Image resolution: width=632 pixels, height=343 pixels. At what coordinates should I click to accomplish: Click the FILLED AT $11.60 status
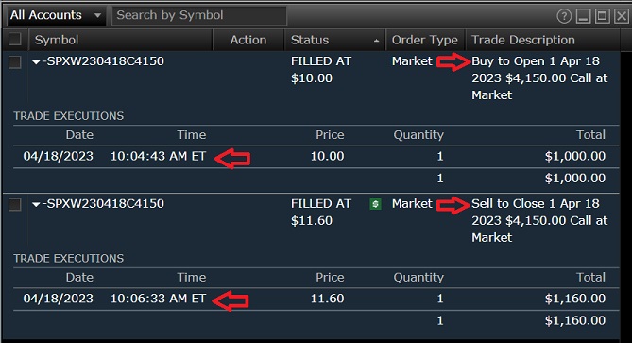pyautogui.click(x=321, y=212)
